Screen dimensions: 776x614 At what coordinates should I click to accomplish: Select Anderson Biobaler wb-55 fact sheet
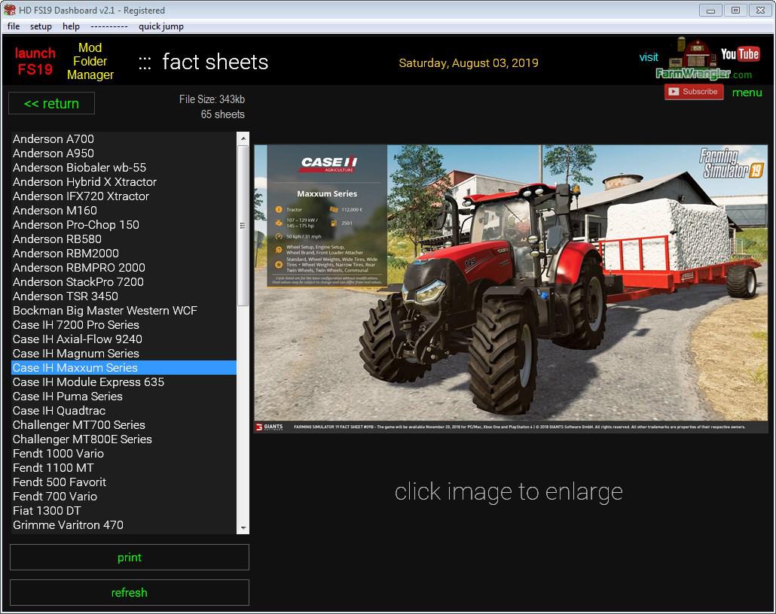(x=79, y=168)
